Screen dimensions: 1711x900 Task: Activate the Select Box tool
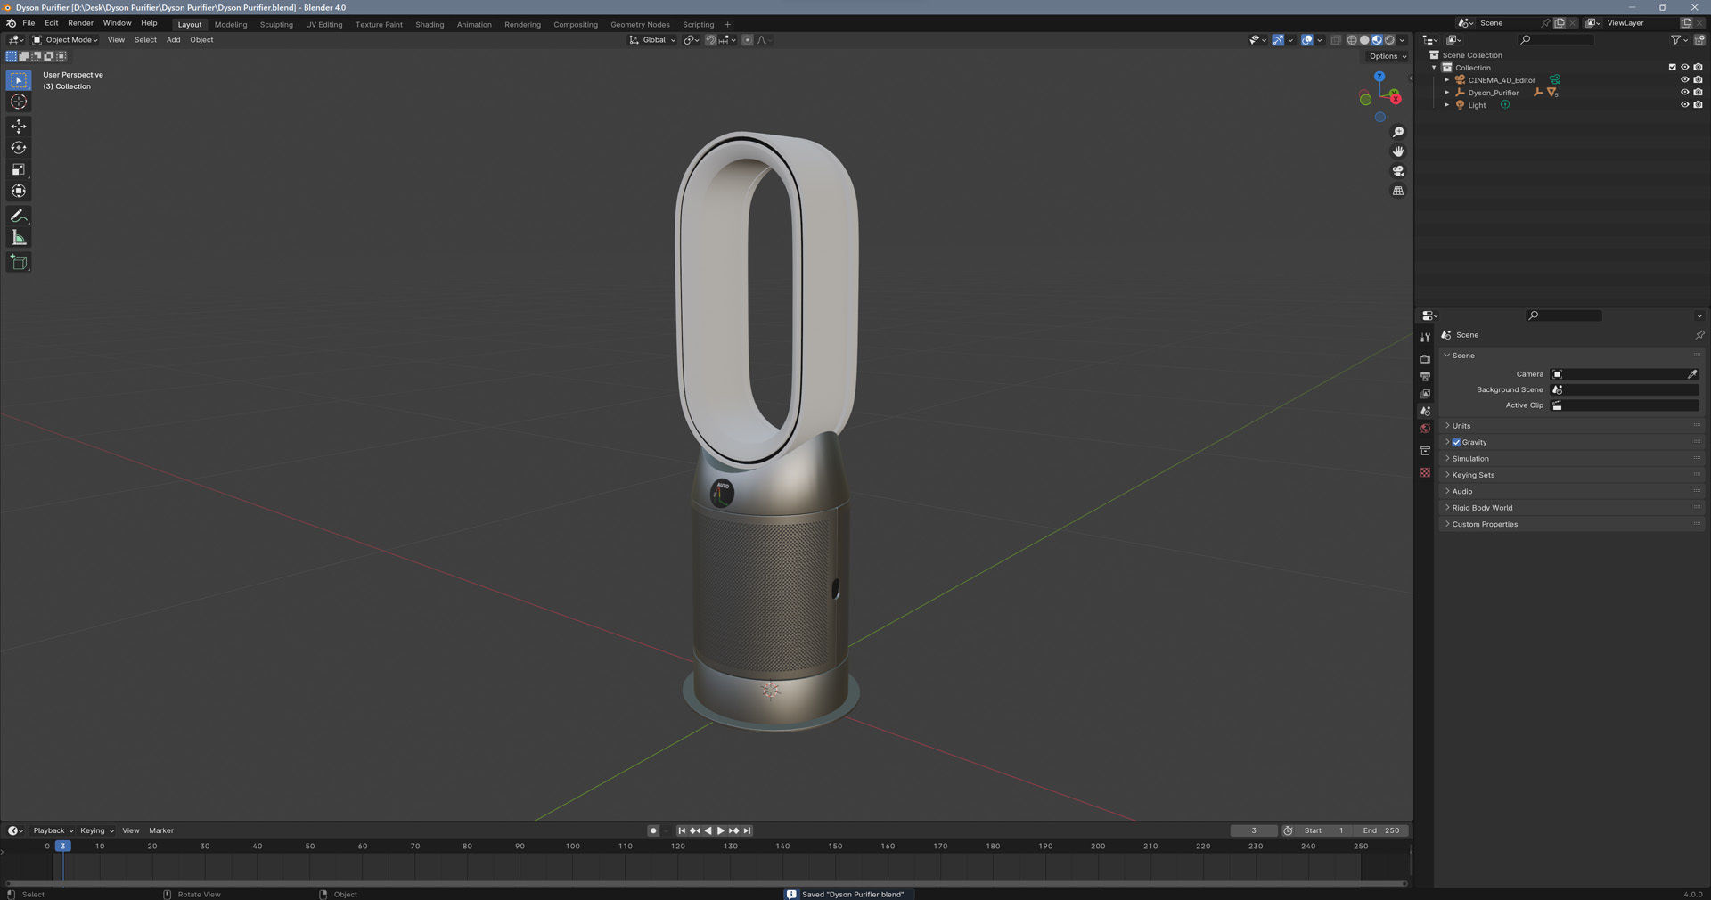click(19, 80)
